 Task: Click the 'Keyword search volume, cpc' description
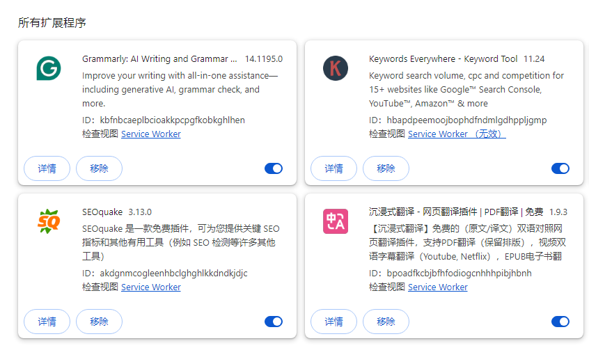(x=466, y=89)
